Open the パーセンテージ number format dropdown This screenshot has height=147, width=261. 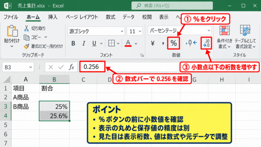tap(209, 31)
